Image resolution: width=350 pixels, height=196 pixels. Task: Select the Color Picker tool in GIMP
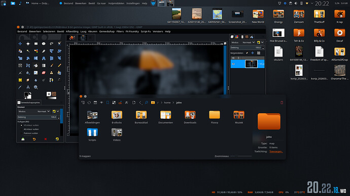(x=20, y=87)
